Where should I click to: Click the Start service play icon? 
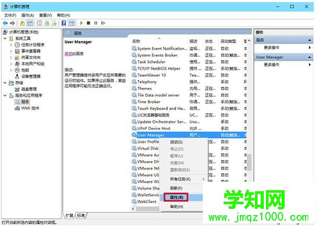(81, 23)
